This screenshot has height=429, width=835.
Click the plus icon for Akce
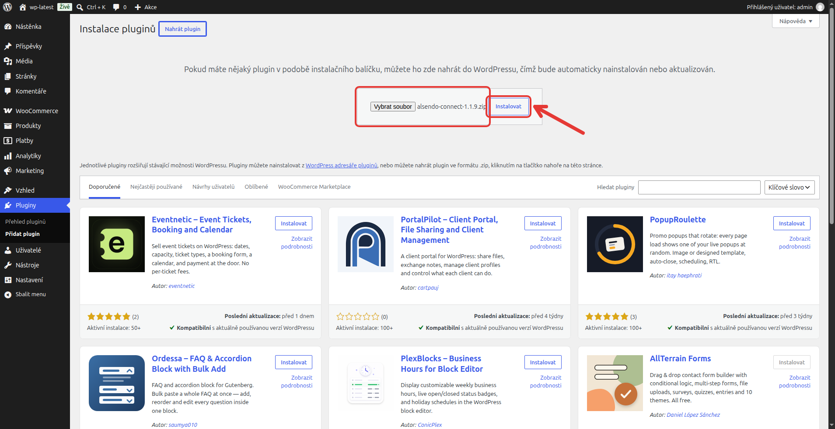[x=138, y=7]
